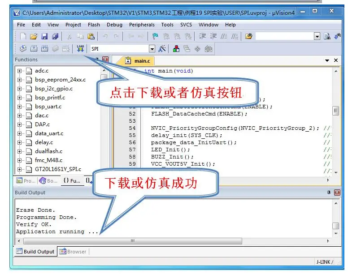Image resolution: width=348 pixels, height=274 pixels.
Task: Switch to the Functions panel tab
Action: click(x=72, y=181)
